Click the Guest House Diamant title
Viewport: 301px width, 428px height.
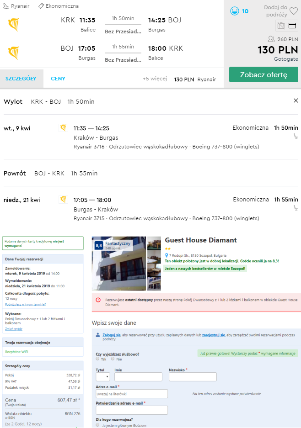201,240
